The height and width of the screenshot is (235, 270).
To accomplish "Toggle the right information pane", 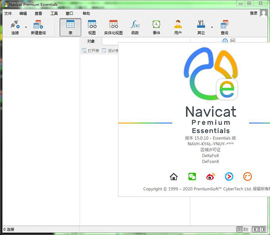I will [x=263, y=230].
